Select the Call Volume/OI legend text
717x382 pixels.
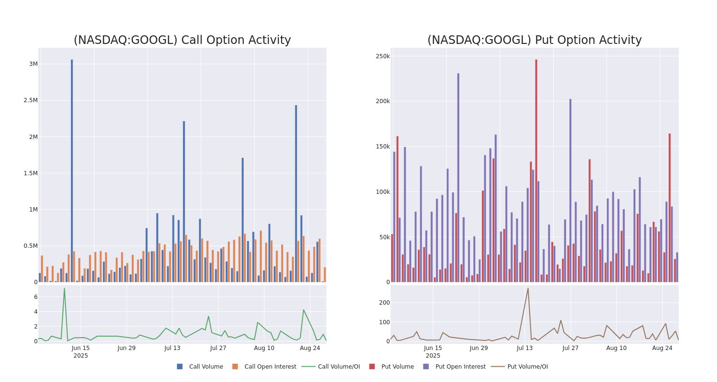339,367
